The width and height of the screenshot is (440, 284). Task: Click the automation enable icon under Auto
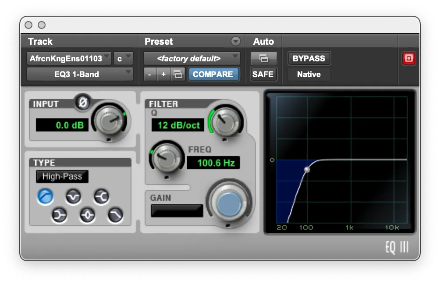point(263,58)
